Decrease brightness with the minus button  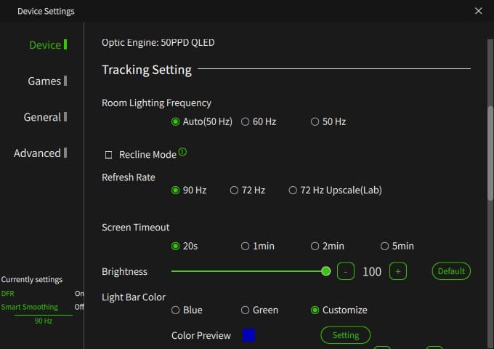pos(346,271)
